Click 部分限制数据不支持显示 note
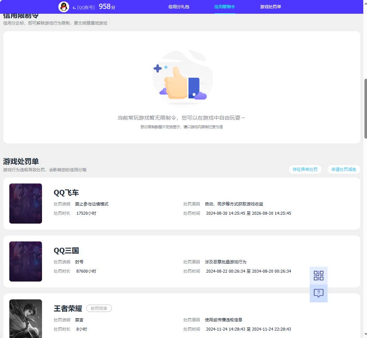Screen dimensions: 367x338 [x=181, y=127]
